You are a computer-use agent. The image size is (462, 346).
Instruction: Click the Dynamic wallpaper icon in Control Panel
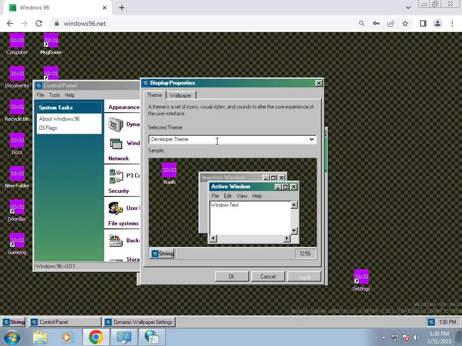click(x=116, y=124)
